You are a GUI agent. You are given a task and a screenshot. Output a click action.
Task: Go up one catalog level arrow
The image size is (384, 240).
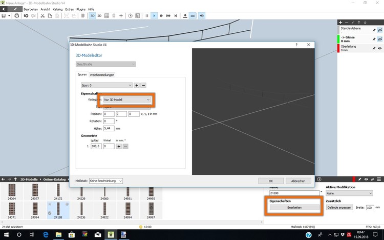click(x=15, y=179)
